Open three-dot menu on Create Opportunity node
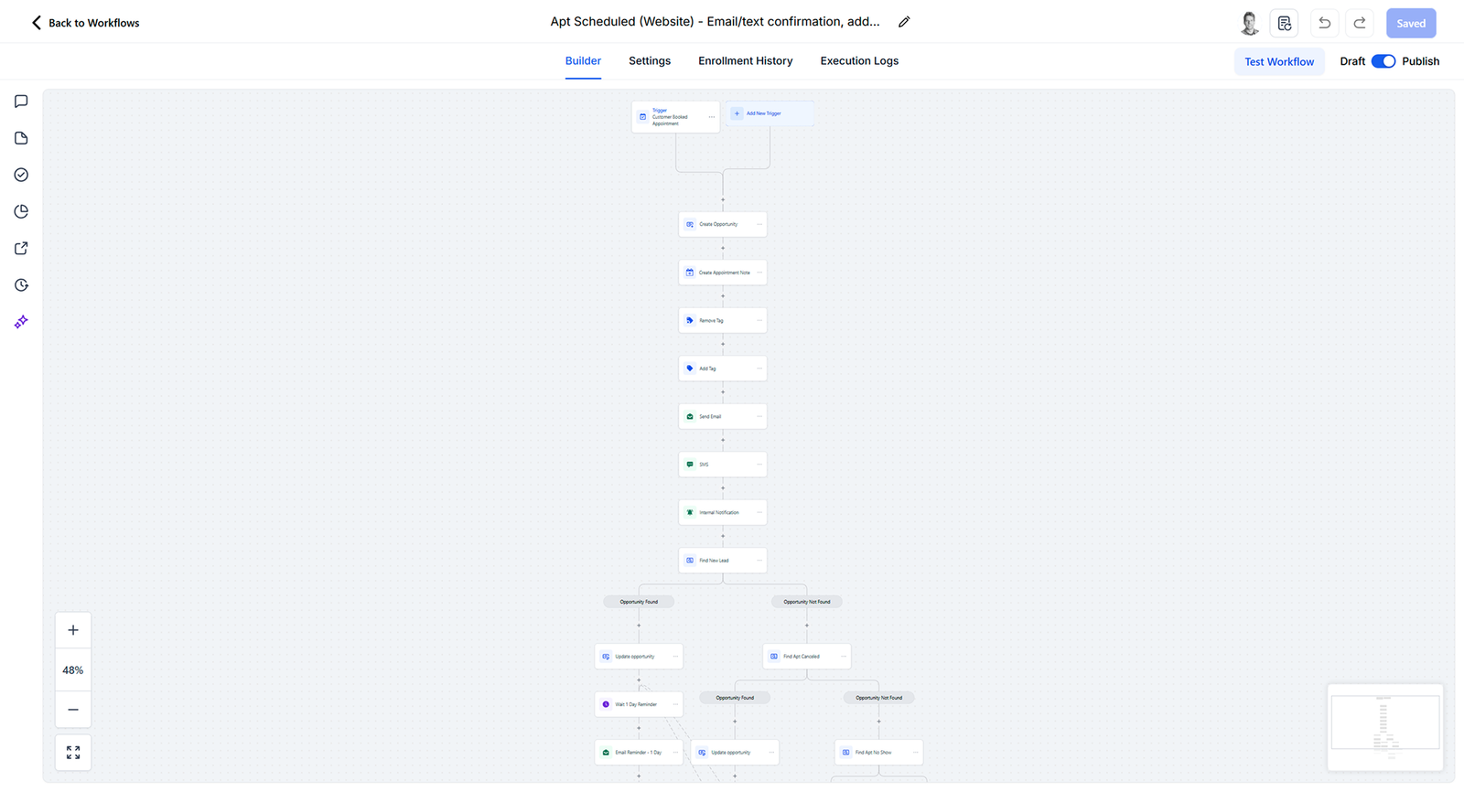This screenshot has width=1464, height=792. (759, 225)
